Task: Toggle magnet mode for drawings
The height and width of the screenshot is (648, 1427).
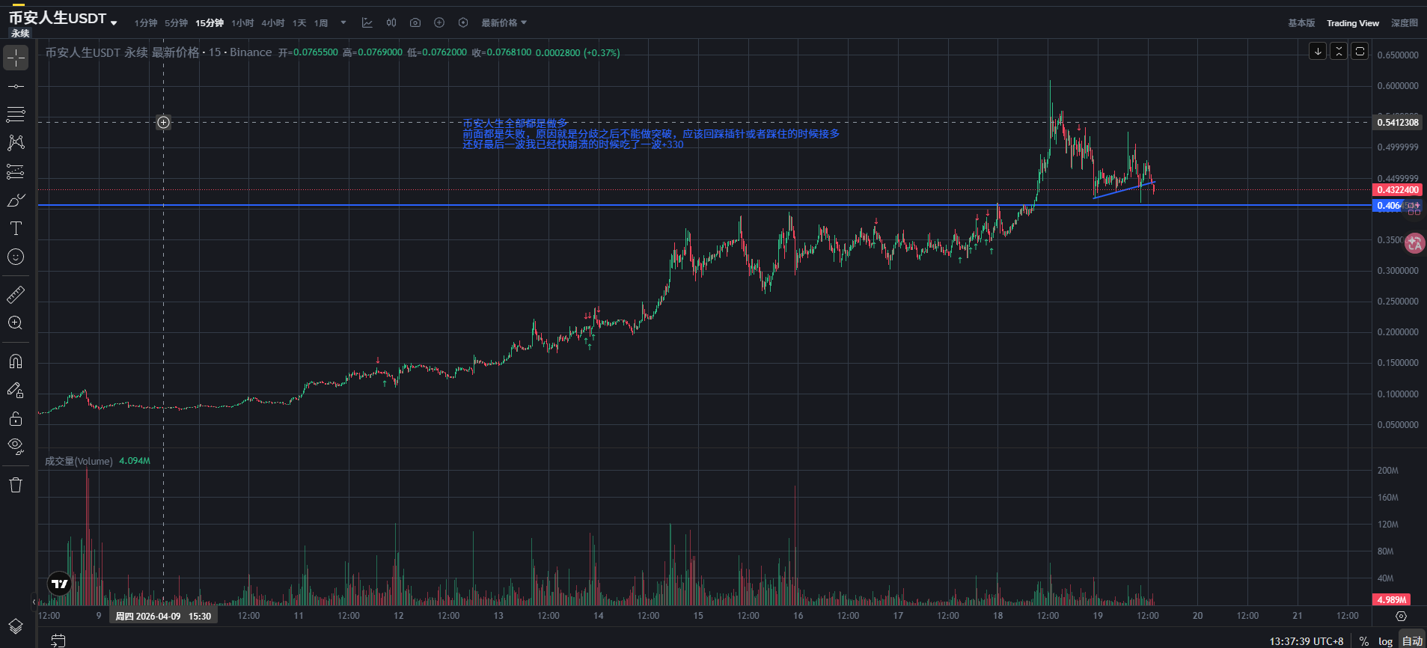Action: point(15,361)
